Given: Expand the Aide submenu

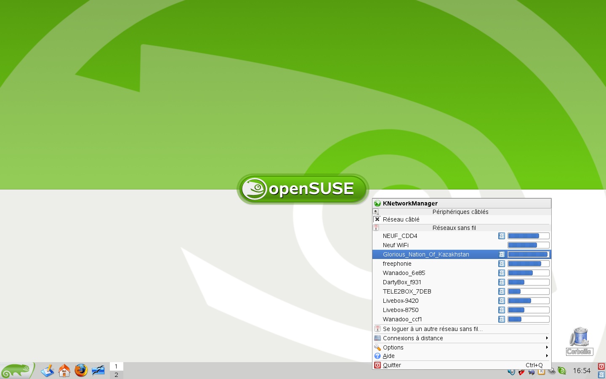Looking at the screenshot, I should [462, 356].
